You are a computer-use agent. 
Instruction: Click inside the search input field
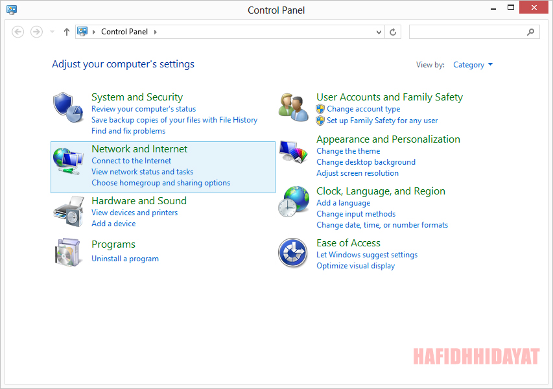[467, 31]
